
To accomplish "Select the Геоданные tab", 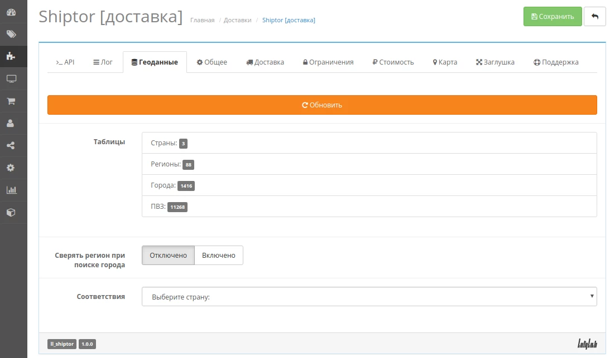I will (155, 62).
